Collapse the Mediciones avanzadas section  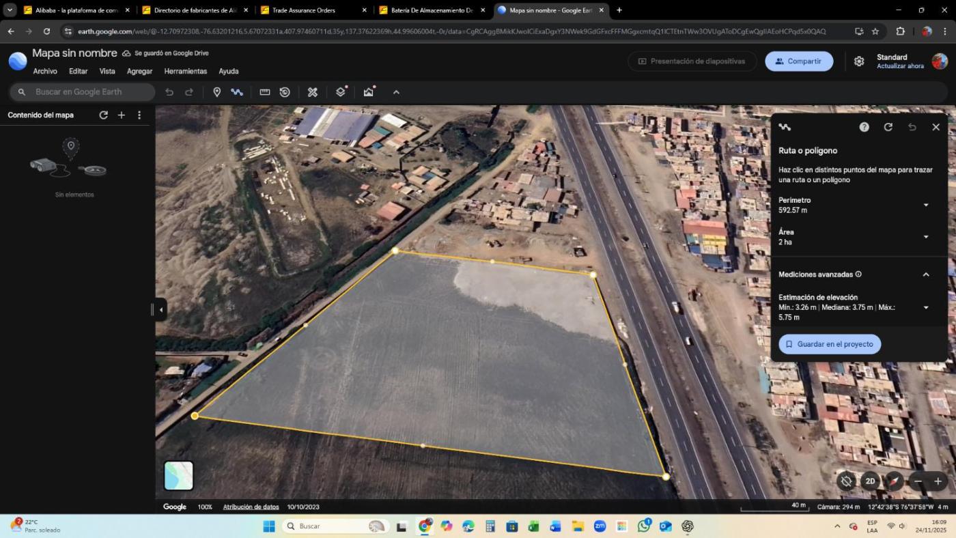[926, 274]
